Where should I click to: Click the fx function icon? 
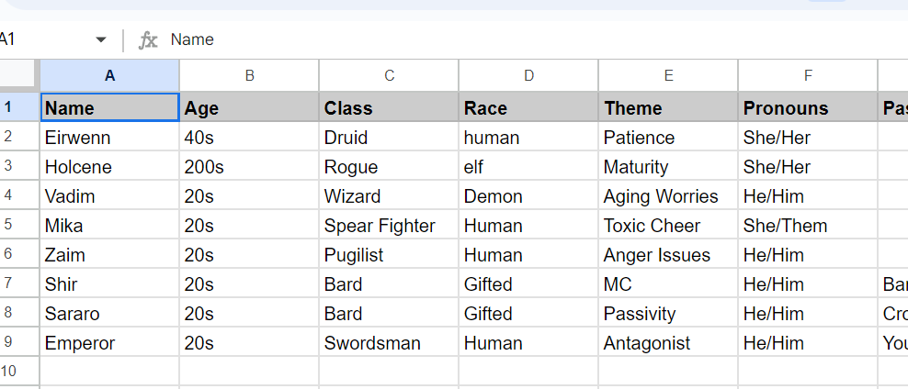(x=148, y=39)
